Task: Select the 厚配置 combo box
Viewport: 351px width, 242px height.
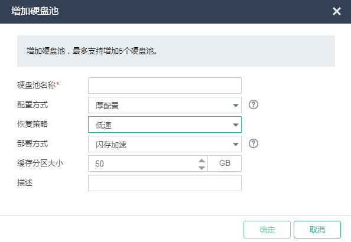Action: (165, 105)
